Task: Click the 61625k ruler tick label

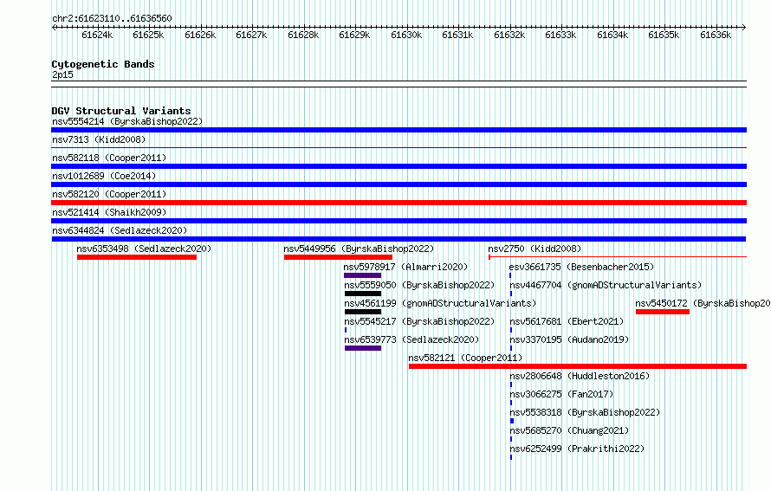Action: [x=148, y=35]
